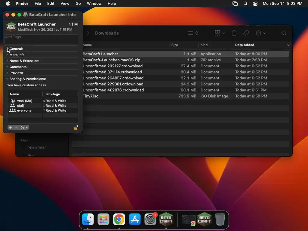Click the lock icon in Info window
Screen dimensions: 308x231
click(75, 128)
